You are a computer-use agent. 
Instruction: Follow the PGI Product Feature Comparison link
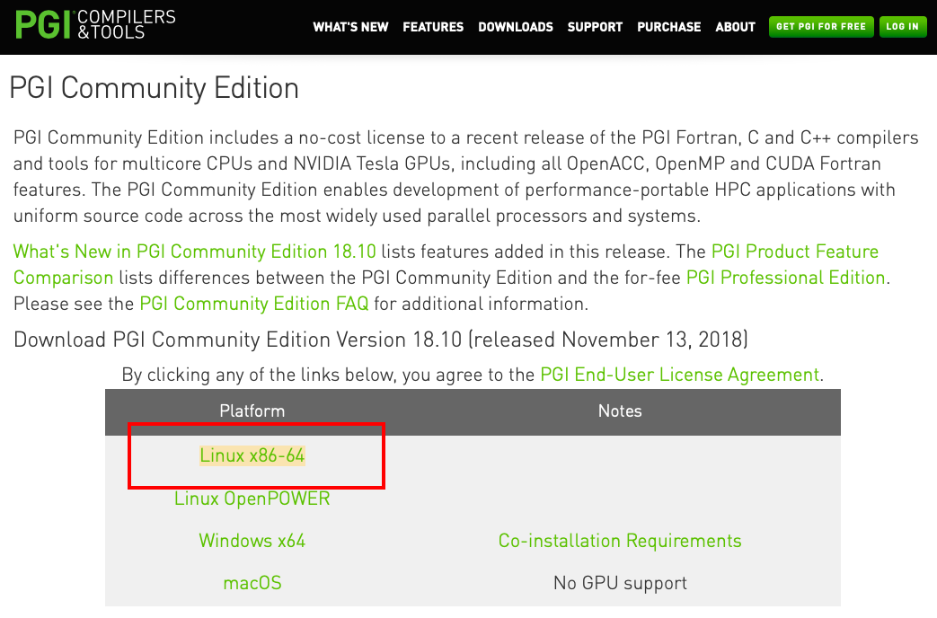click(794, 252)
